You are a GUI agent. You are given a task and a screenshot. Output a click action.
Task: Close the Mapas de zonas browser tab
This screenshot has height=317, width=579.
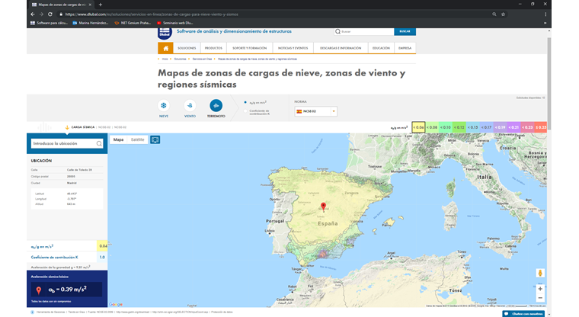tap(90, 5)
